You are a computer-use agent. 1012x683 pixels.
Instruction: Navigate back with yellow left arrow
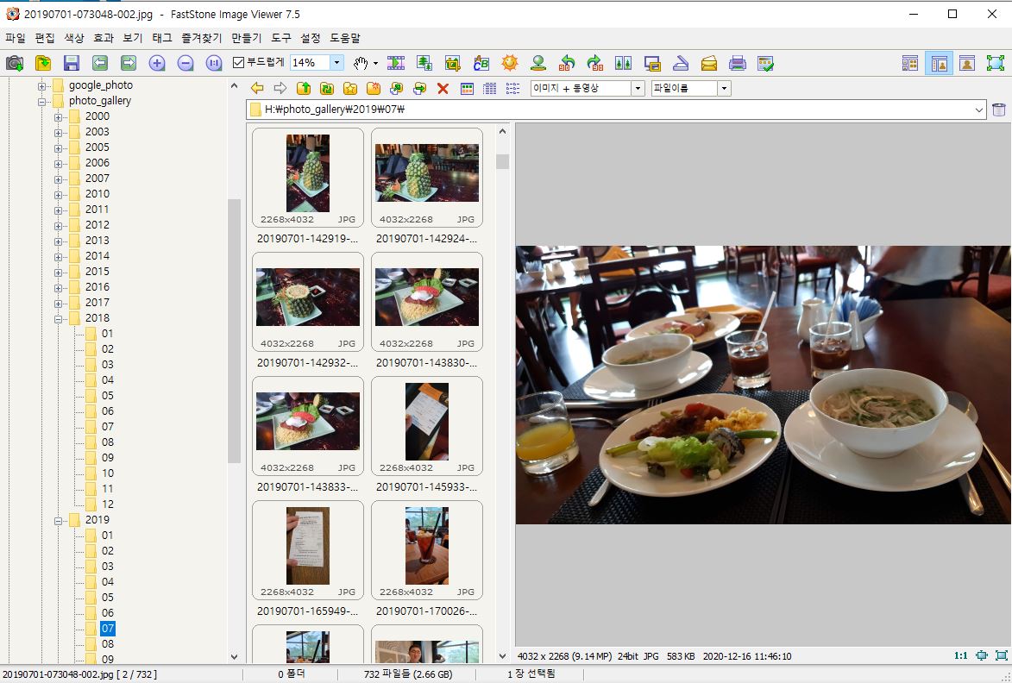pyautogui.click(x=257, y=88)
